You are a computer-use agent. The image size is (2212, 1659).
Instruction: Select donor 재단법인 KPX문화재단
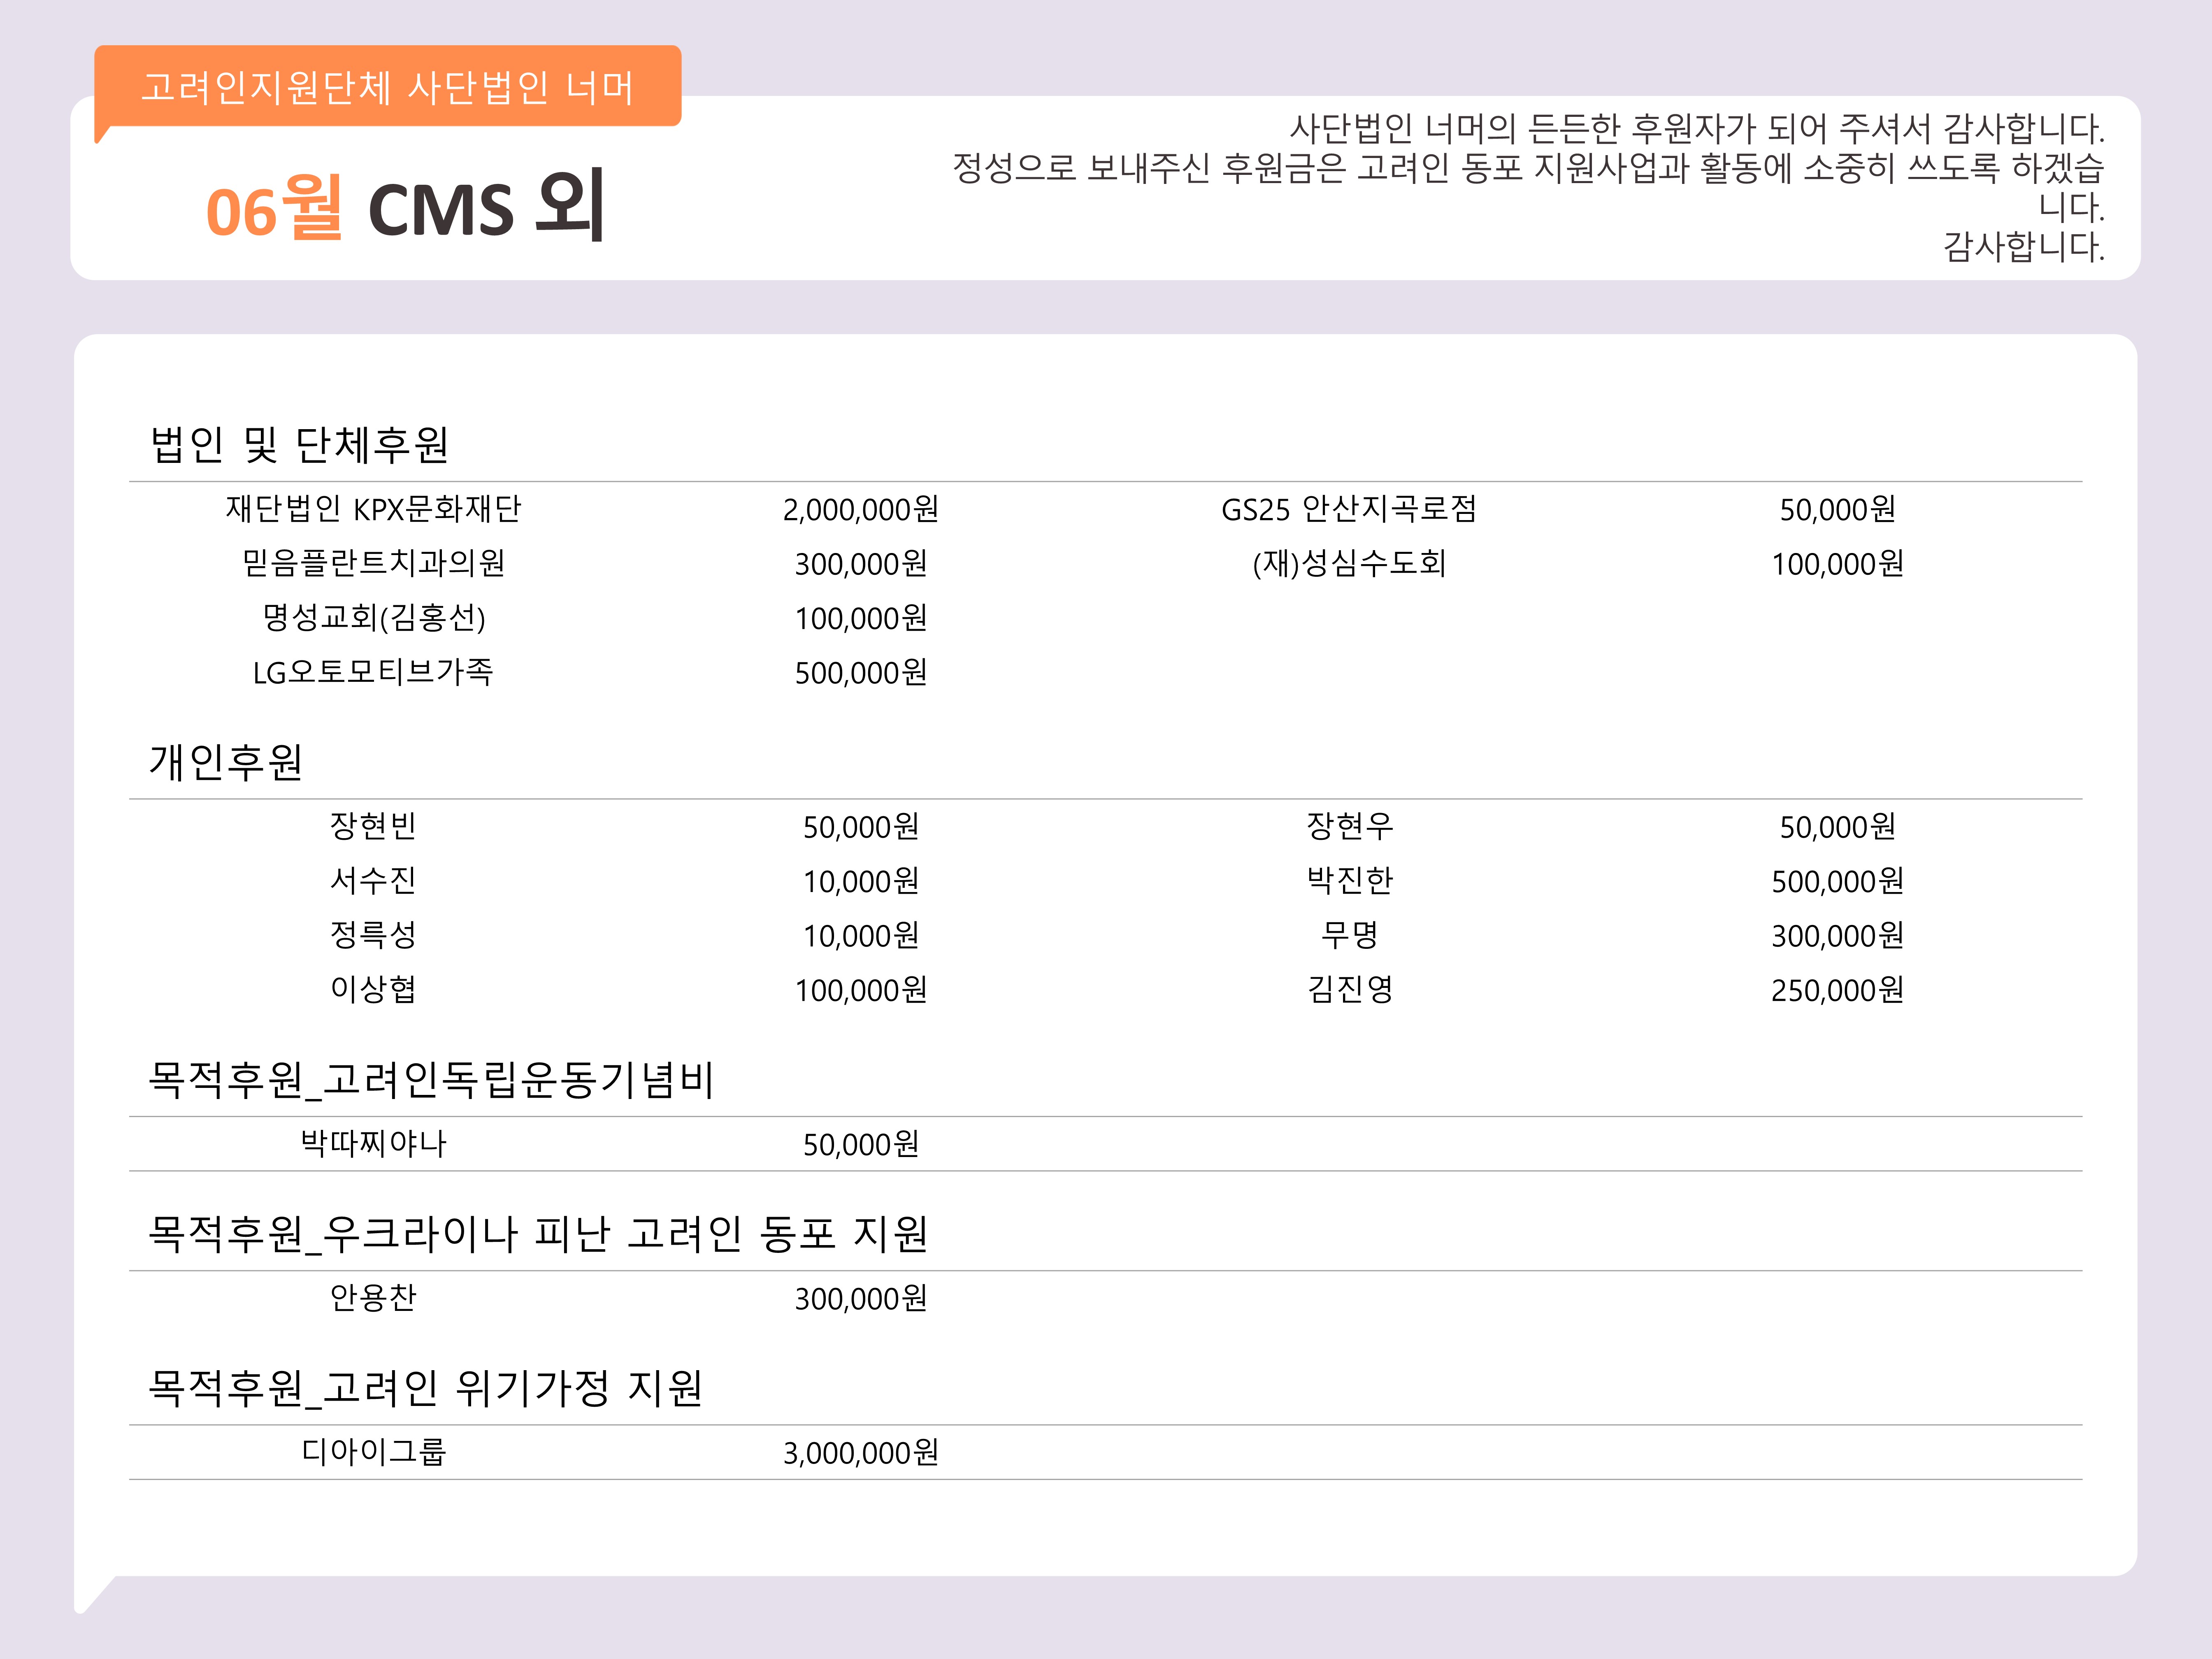tap(373, 509)
